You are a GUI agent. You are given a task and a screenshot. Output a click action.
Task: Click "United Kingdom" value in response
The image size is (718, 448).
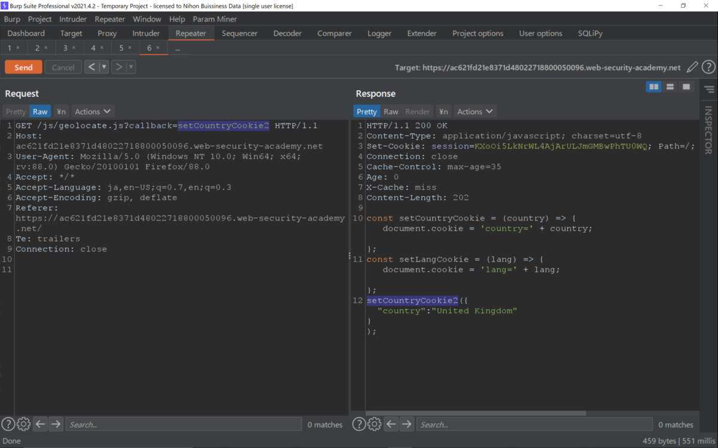coord(474,311)
